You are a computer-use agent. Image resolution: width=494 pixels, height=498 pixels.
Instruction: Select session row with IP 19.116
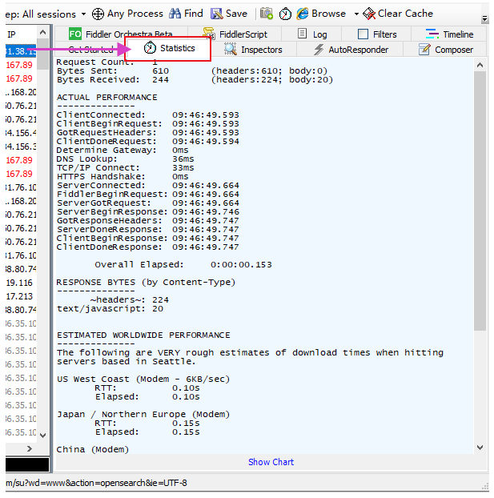[21, 283]
